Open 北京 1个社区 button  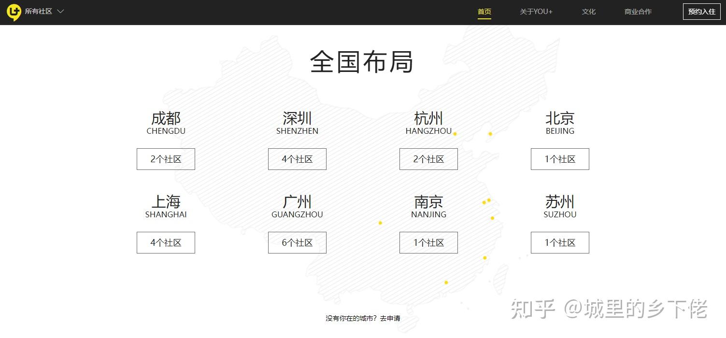[x=560, y=159]
